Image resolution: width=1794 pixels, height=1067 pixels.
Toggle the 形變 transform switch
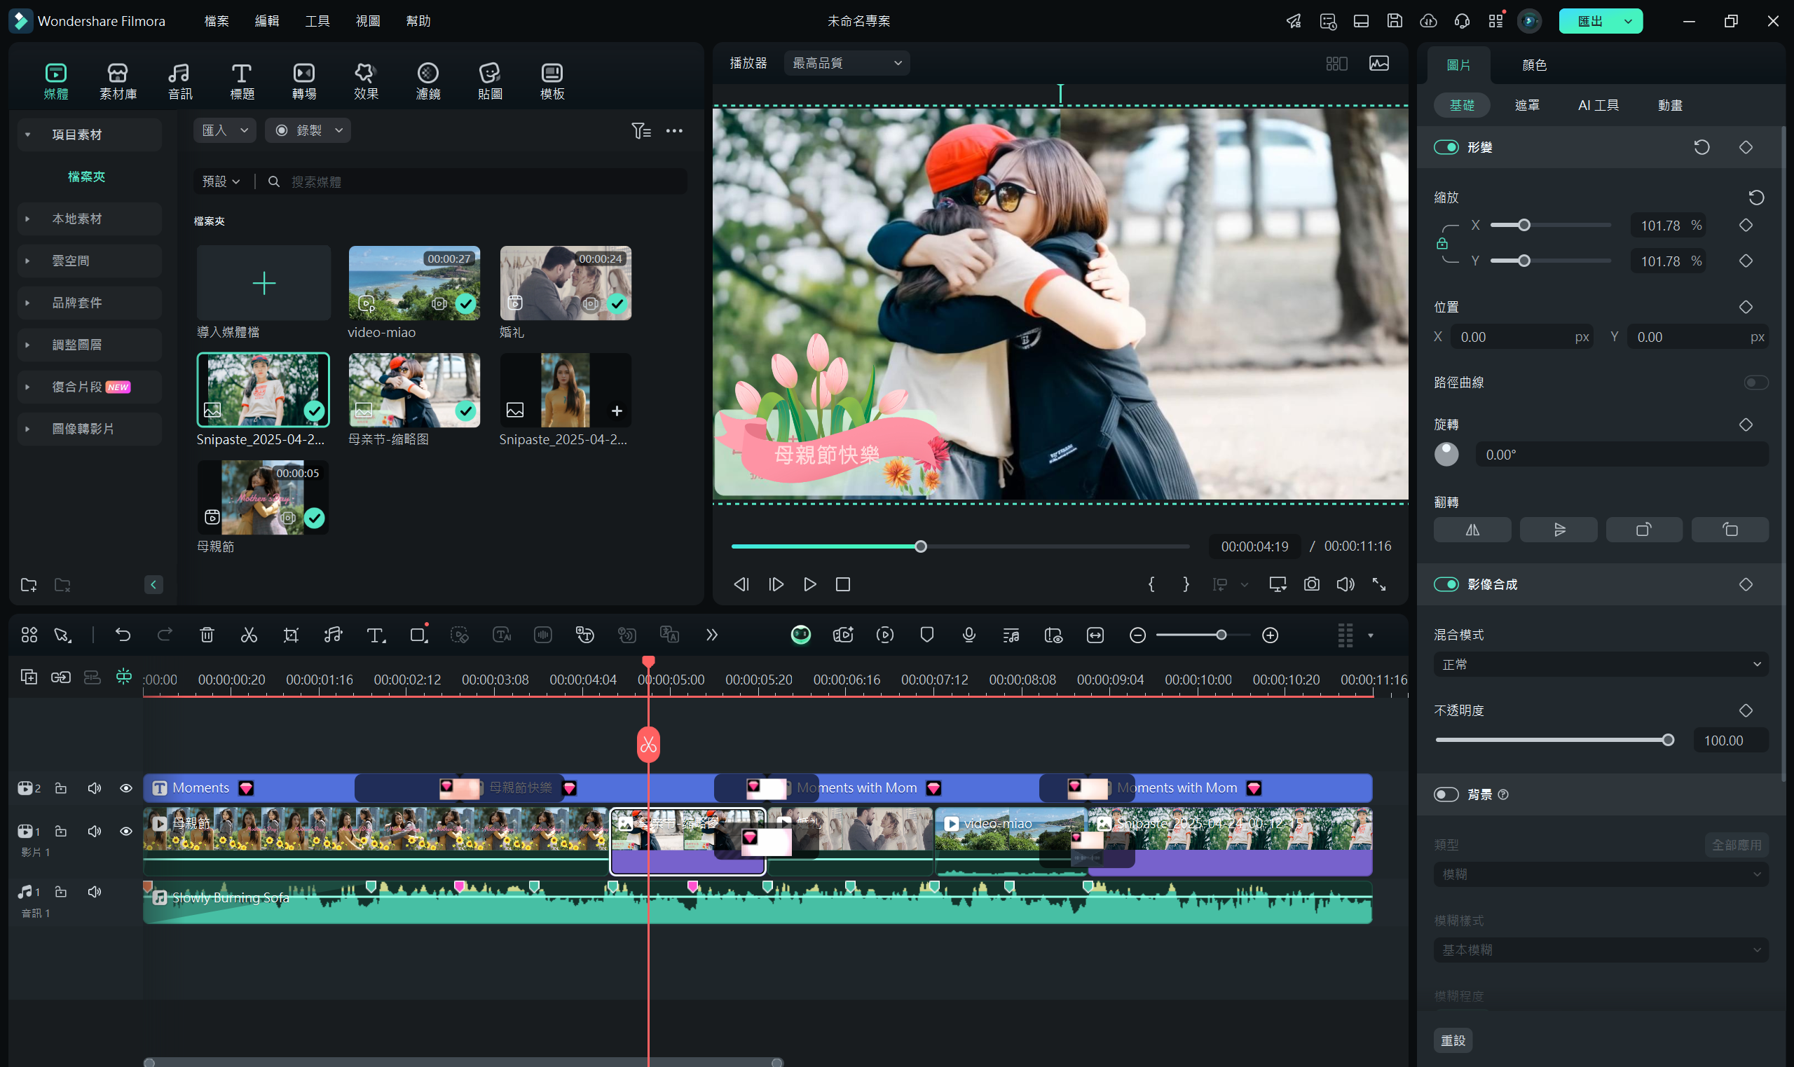point(1446,147)
